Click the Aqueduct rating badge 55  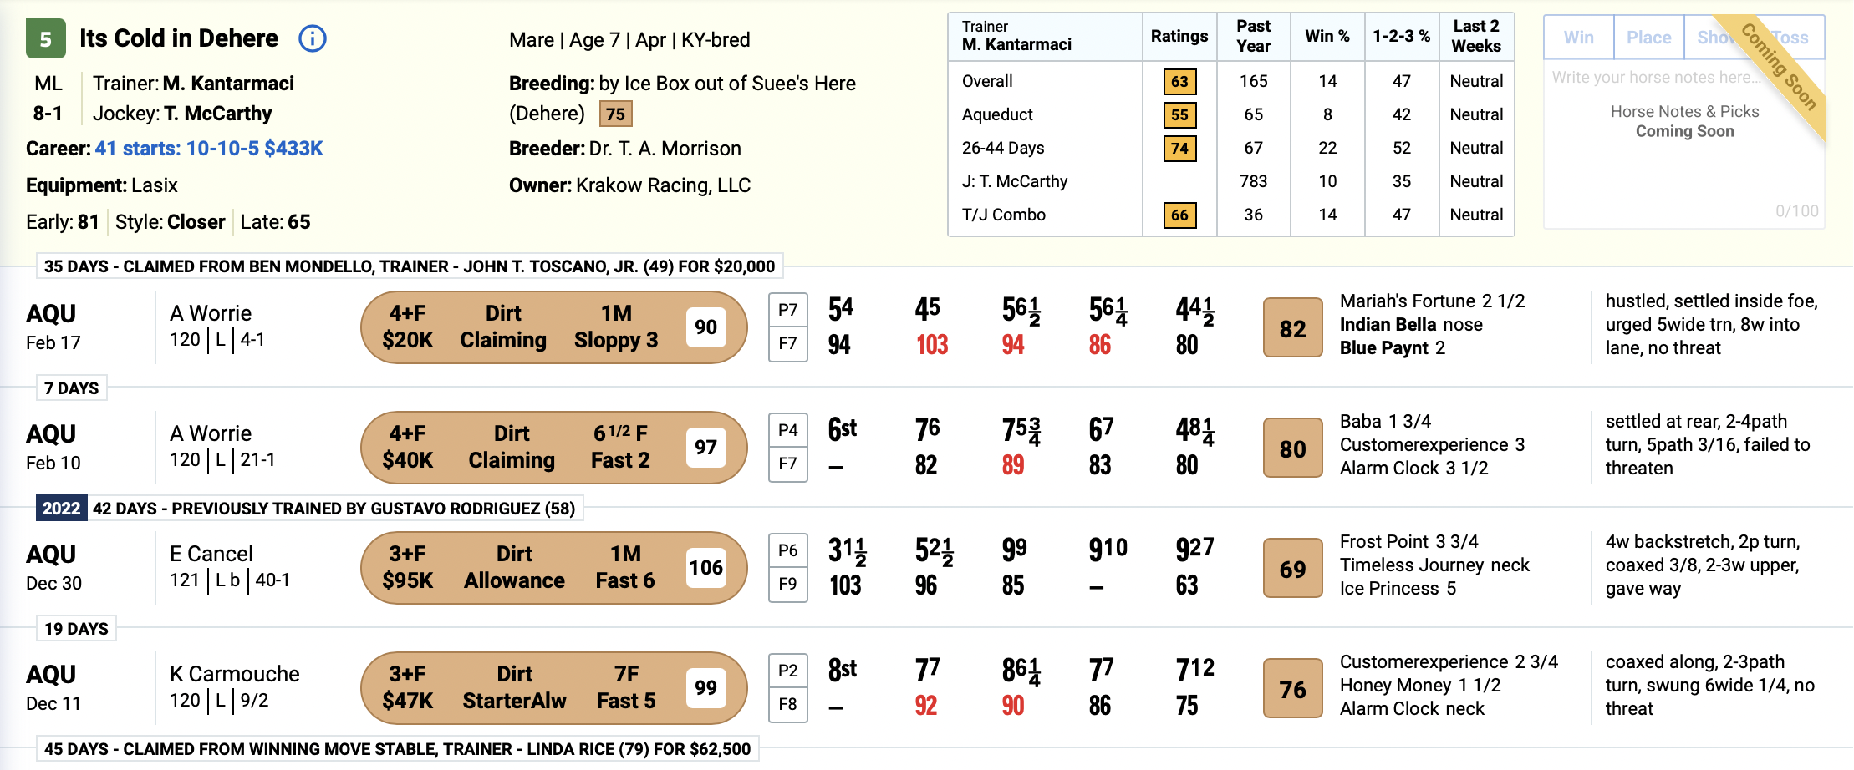[1179, 114]
